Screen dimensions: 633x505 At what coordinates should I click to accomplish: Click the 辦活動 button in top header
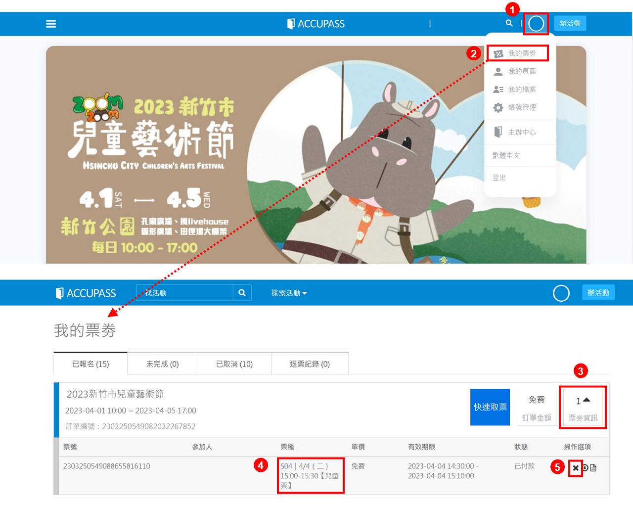(x=570, y=23)
